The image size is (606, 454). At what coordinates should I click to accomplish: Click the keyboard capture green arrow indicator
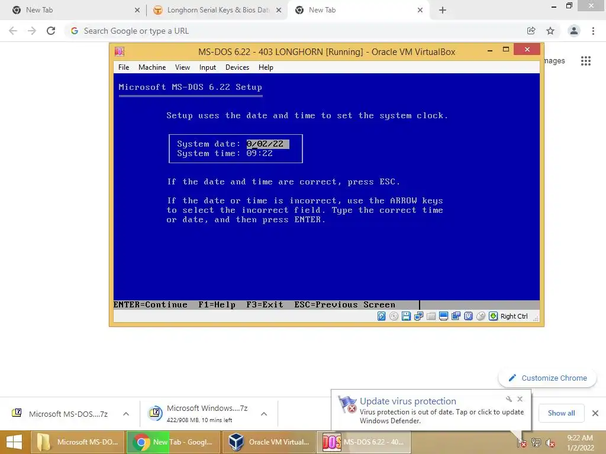(493, 316)
